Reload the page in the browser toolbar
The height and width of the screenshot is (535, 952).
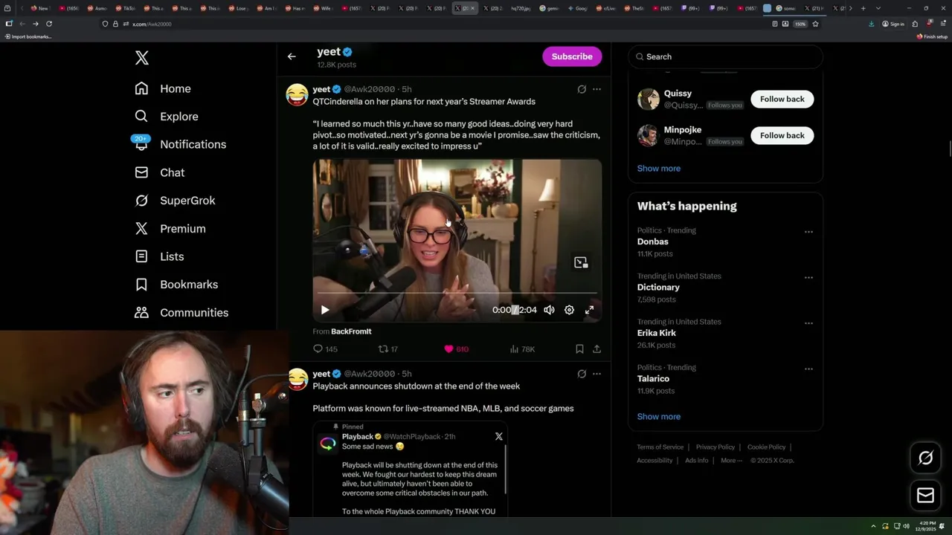(x=49, y=24)
